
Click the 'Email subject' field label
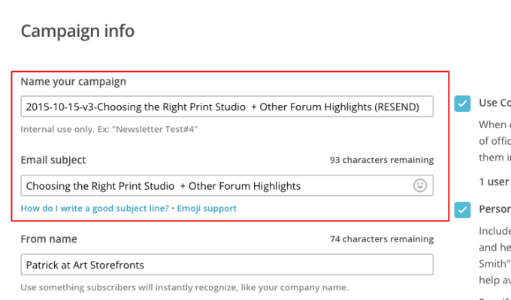(x=53, y=160)
